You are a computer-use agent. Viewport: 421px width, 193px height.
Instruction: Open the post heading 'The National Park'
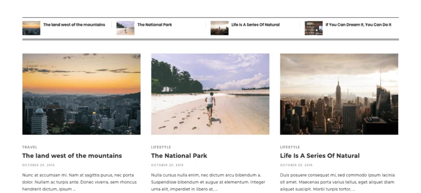179,156
